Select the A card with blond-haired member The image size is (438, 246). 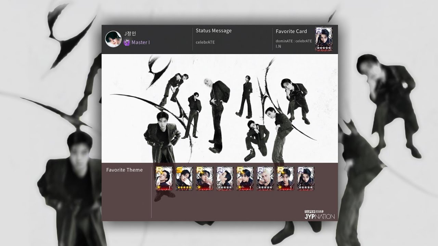[x=265, y=178]
